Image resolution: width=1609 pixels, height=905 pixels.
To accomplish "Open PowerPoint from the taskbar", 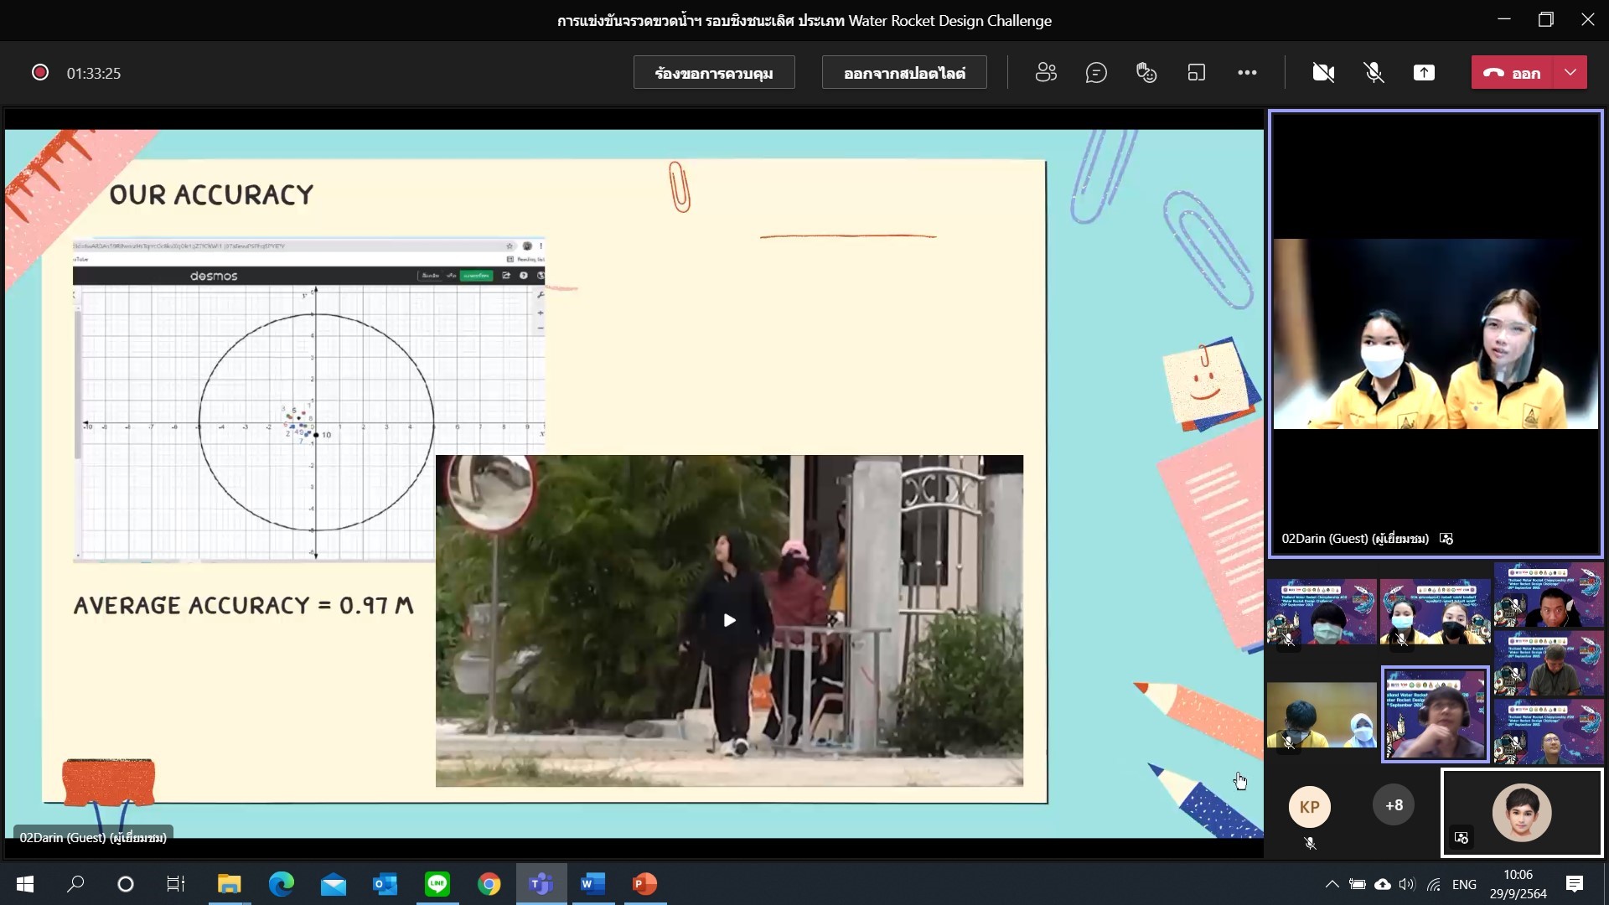I will pyautogui.click(x=644, y=884).
